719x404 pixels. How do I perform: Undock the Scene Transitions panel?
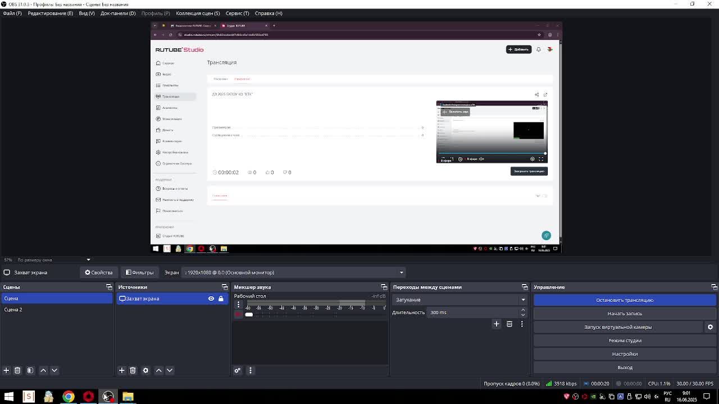pos(525,287)
